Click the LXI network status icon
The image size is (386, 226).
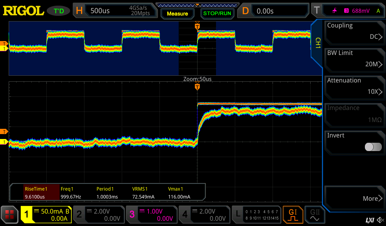(x=369, y=220)
